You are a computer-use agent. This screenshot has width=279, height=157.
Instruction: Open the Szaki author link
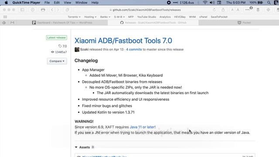[84, 49]
